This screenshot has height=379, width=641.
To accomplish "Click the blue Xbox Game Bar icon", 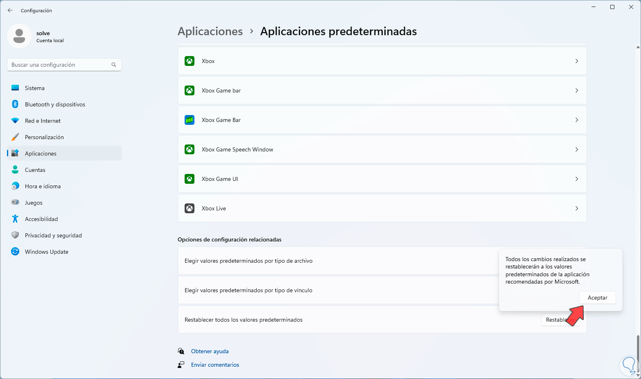I will (190, 120).
